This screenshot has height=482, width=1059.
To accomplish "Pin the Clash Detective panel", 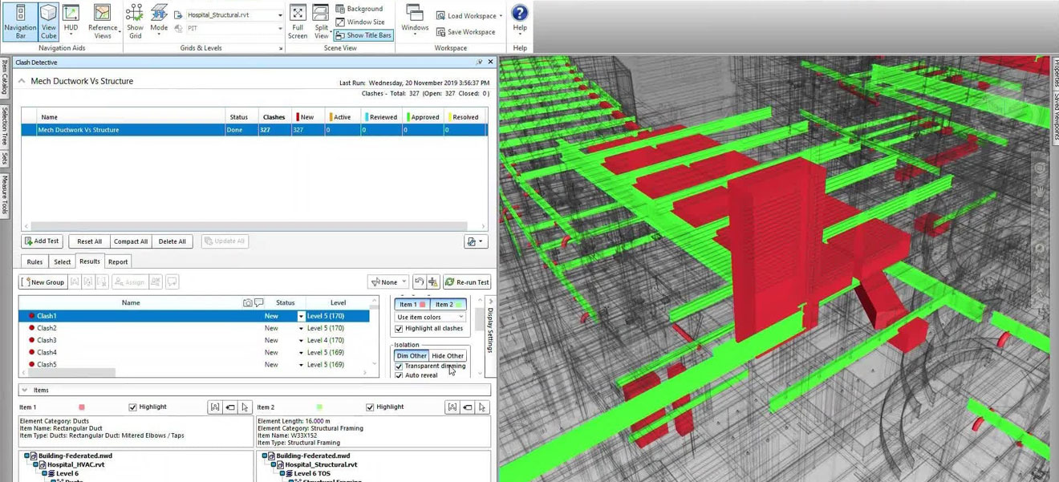I will (479, 62).
